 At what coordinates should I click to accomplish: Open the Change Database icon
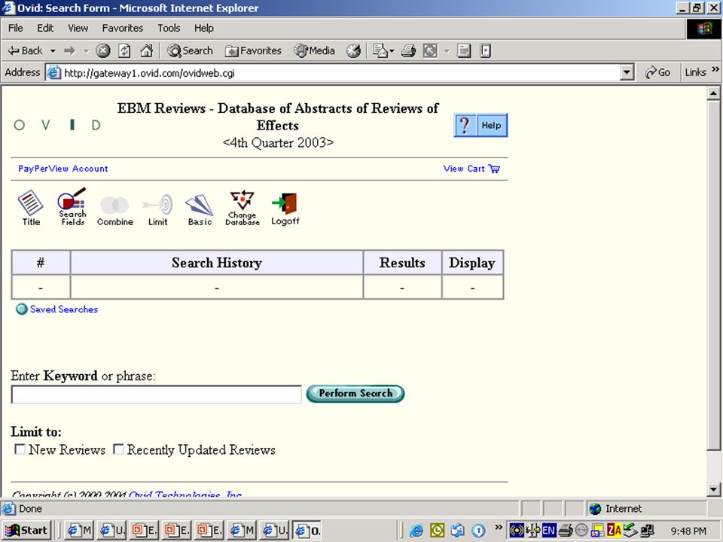[x=242, y=208]
